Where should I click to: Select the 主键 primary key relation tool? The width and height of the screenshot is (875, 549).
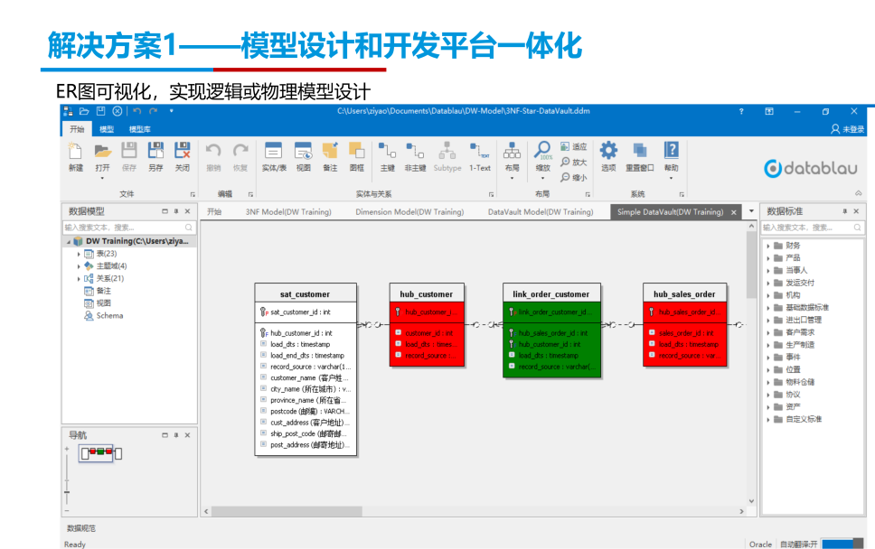coord(387,152)
